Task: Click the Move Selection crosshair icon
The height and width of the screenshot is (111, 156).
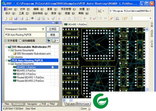Action: point(85,19)
